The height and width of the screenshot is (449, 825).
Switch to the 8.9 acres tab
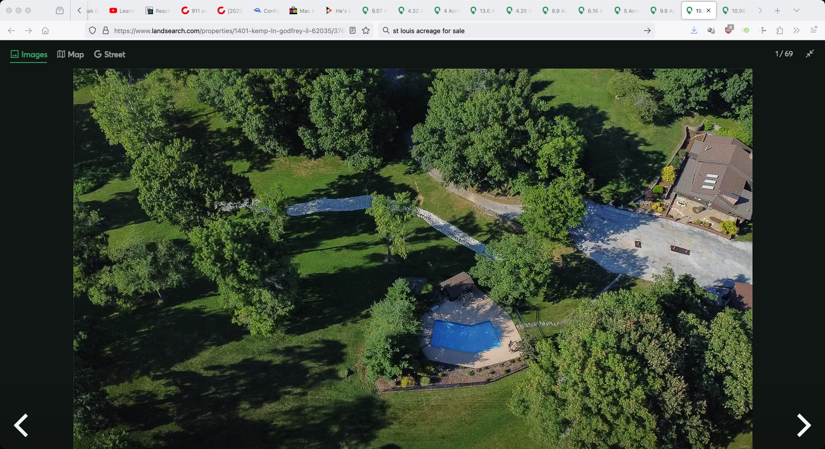pos(554,10)
